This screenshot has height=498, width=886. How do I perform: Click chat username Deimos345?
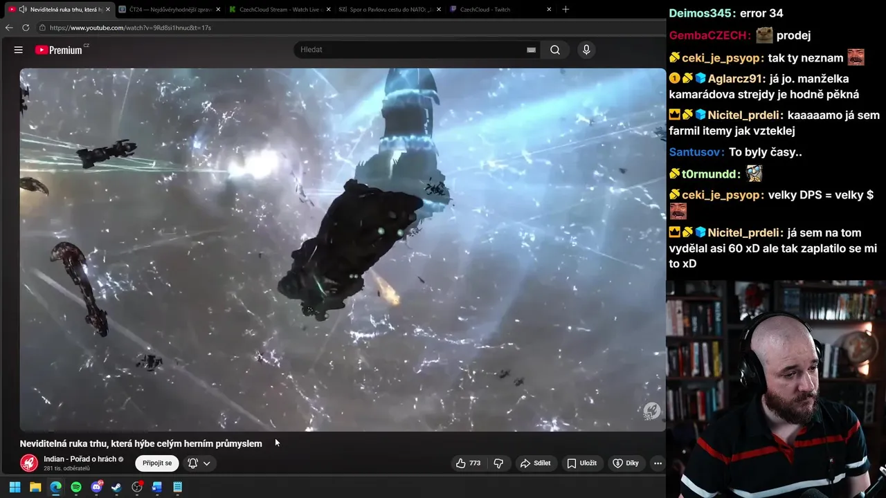tap(701, 13)
